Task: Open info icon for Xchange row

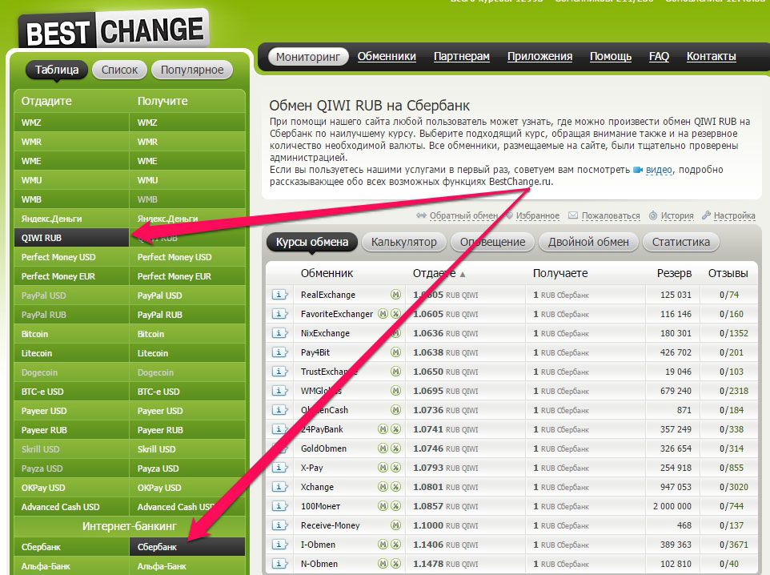Action: point(279,487)
